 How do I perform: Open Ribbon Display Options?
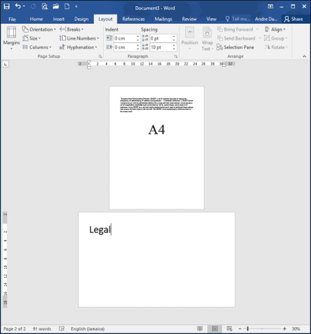point(271,6)
